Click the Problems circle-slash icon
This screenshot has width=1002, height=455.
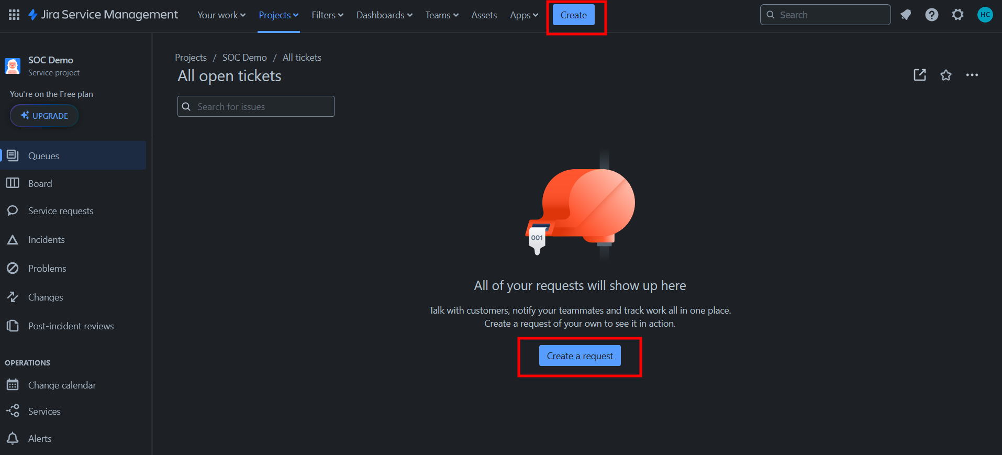point(13,268)
